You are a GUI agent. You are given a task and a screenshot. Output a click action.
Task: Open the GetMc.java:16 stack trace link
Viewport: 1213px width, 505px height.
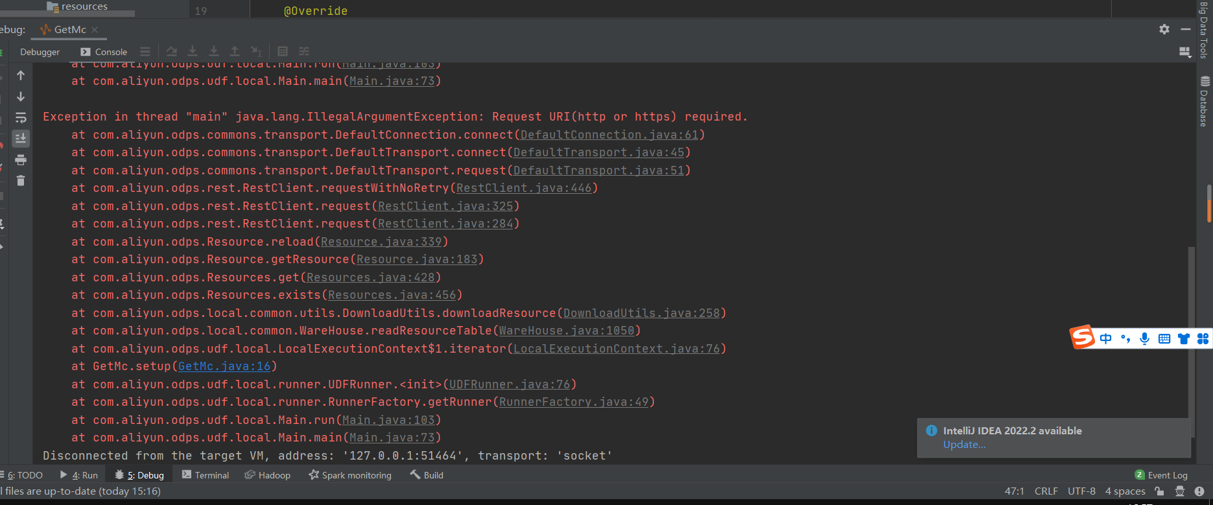224,366
